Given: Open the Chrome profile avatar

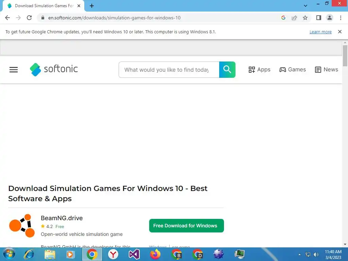Looking at the screenshot, I should pos(330,18).
